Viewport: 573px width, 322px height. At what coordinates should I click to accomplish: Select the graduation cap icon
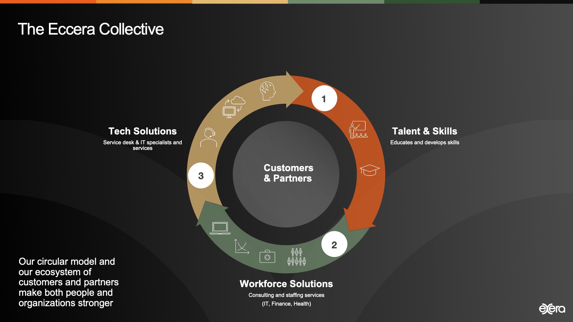370,170
